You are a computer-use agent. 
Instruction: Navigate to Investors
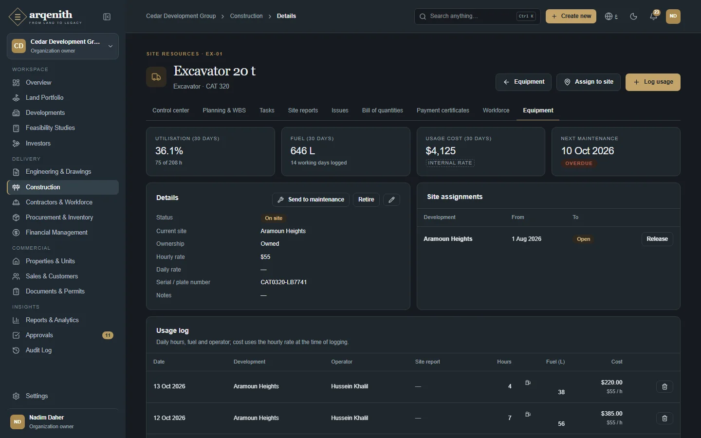point(63,144)
